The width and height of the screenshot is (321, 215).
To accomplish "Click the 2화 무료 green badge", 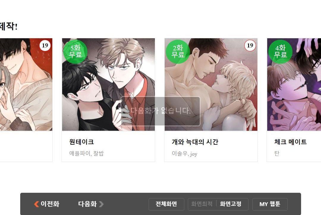I will [x=178, y=52].
